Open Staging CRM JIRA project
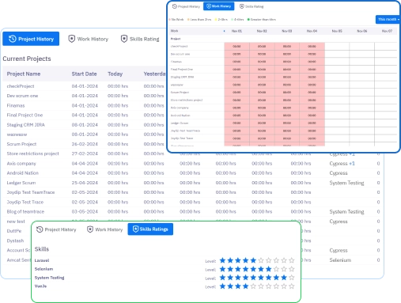Viewport: 401px width, 303px height. pos(25,125)
